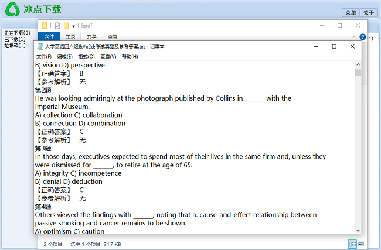Click the properties checkmark icon in quick access toolbar
The height and width of the screenshot is (250, 381).
click(x=57, y=26)
